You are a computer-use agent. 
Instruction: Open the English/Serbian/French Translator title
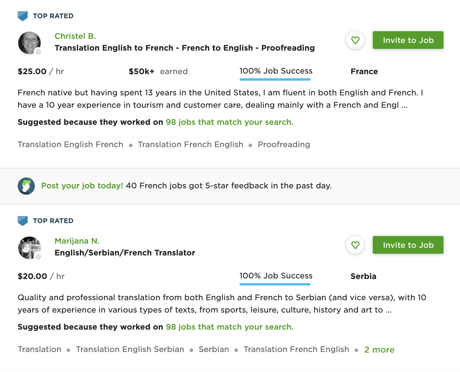[x=125, y=253]
